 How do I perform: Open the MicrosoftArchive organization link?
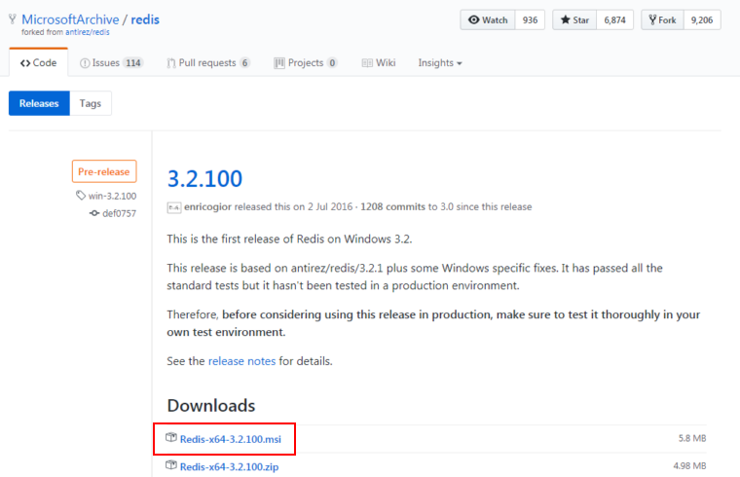tap(70, 19)
